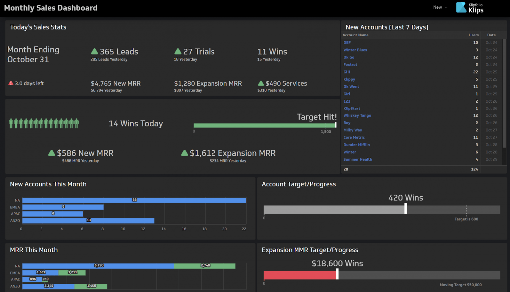Screen dimensions: 510x292
Task: Sort the table by the Date column
Action: (491, 35)
